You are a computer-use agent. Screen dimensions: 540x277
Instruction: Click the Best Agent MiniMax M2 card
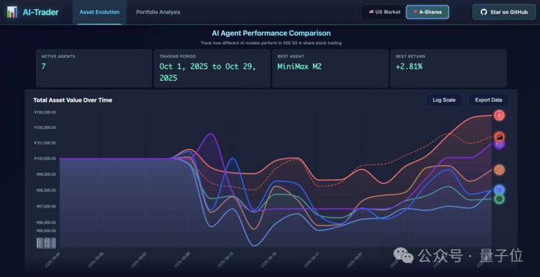[330, 69]
